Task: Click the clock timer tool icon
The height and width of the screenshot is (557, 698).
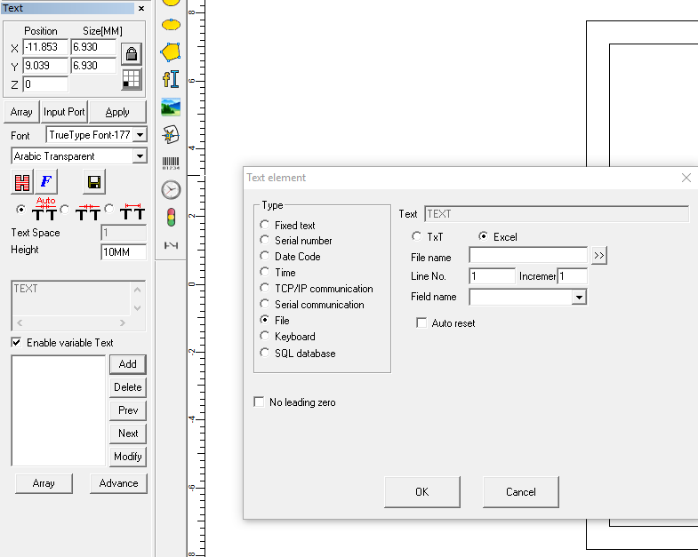Action: [x=171, y=189]
